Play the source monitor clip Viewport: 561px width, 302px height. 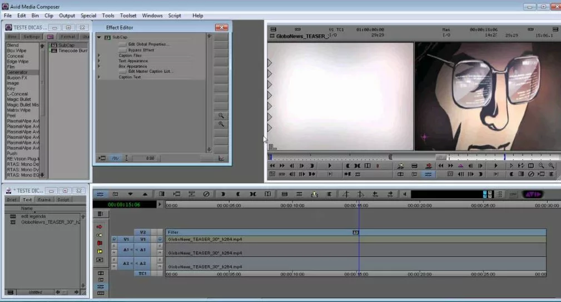click(x=330, y=166)
